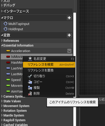105x126 pixels.
Task: Click the duplicate icon in context menu
Action: point(30,88)
